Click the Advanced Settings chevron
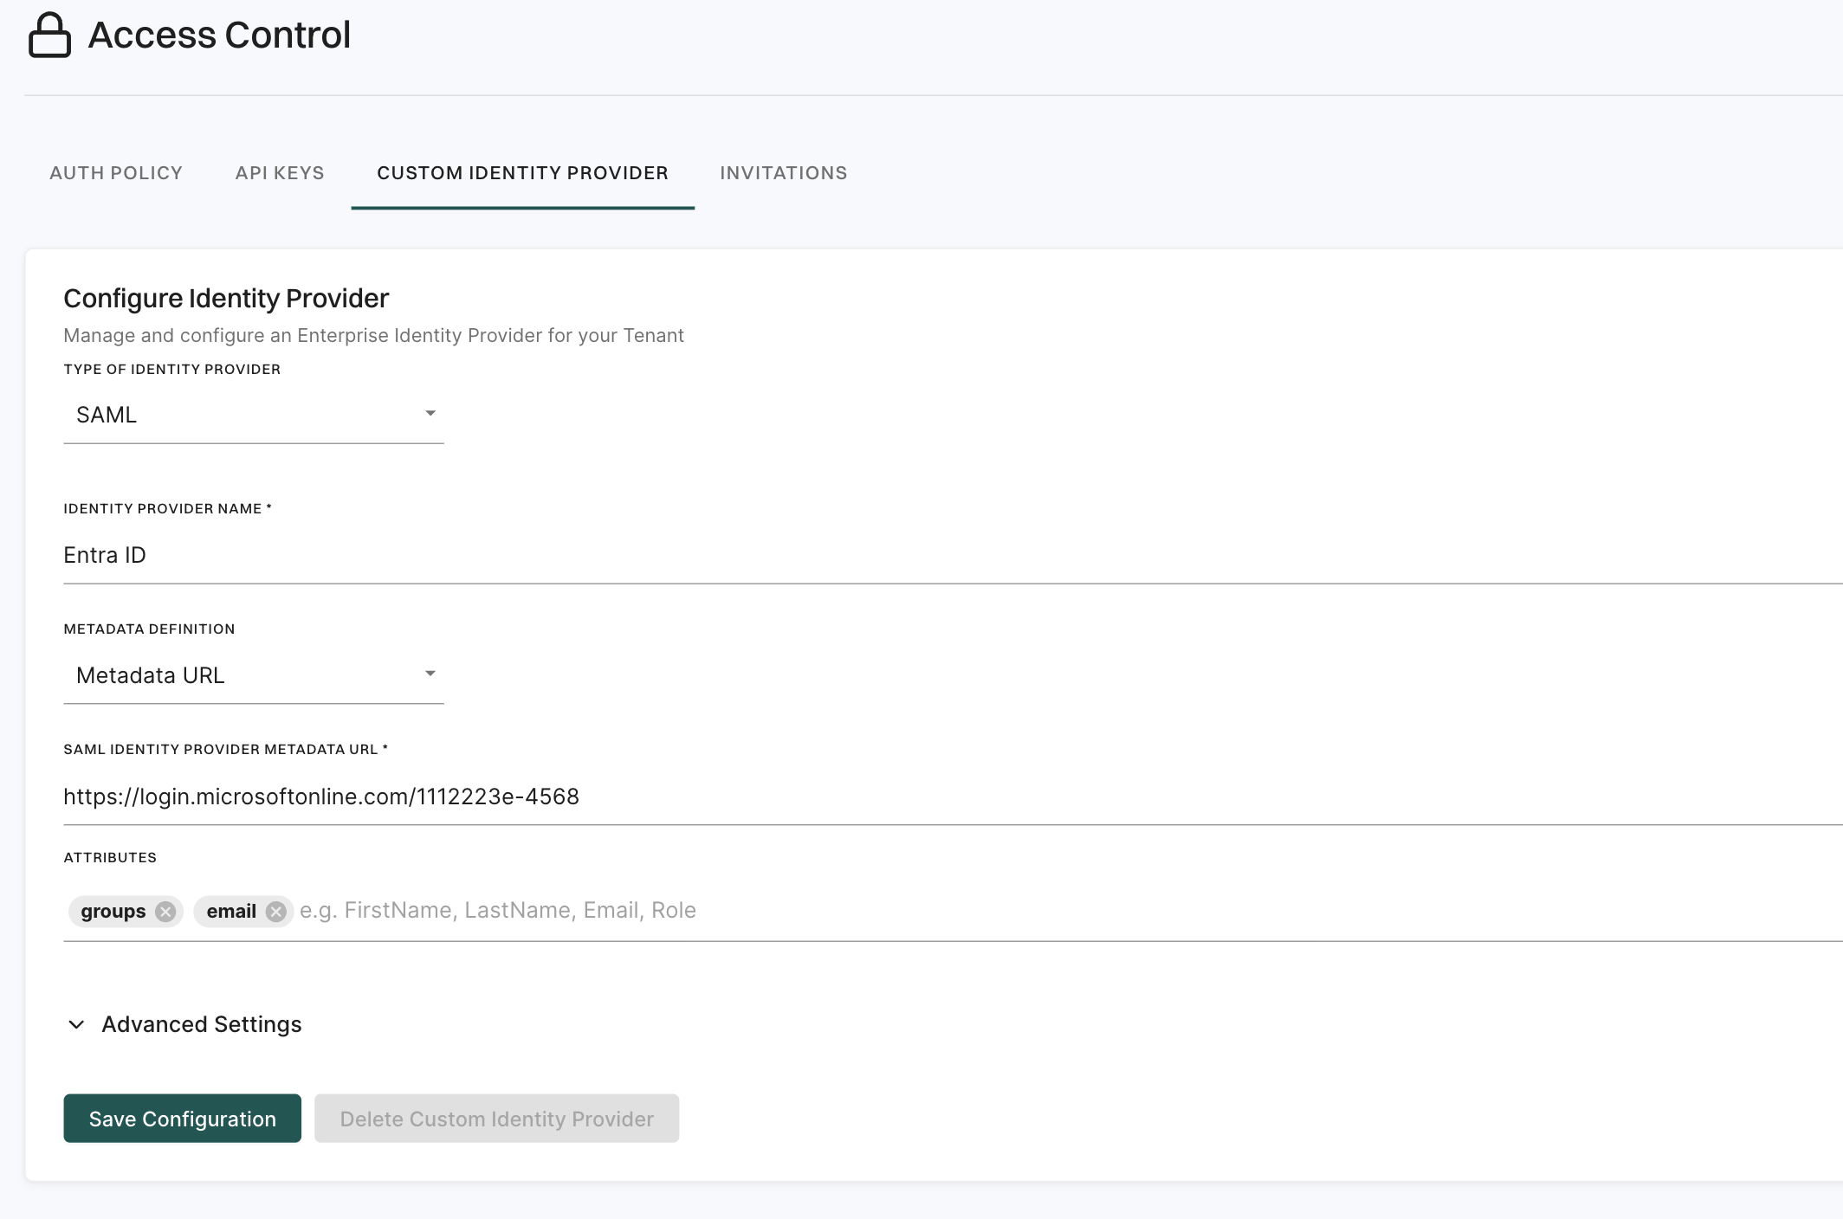 point(75,1025)
